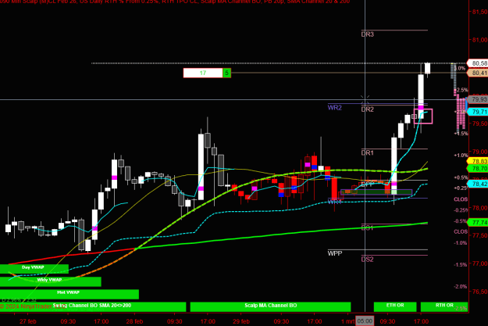Click the green quantity box showing 5

coord(227,73)
